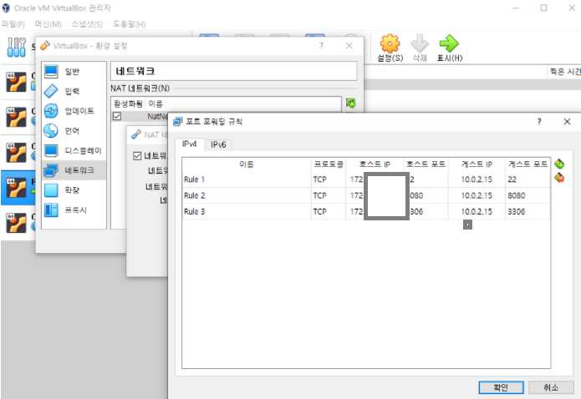Click the 활성화됨 column header

(x=128, y=104)
